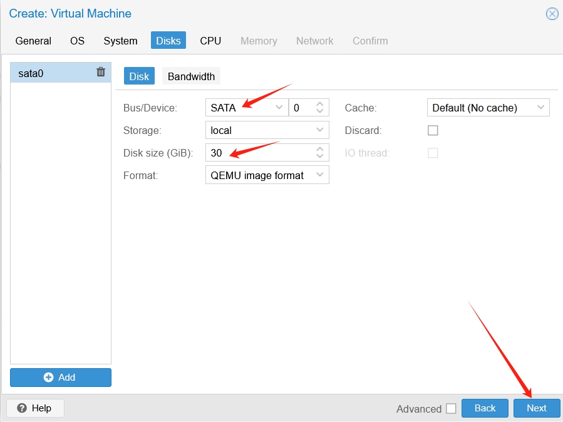Add a new disk with Add button

pyautogui.click(x=61, y=378)
